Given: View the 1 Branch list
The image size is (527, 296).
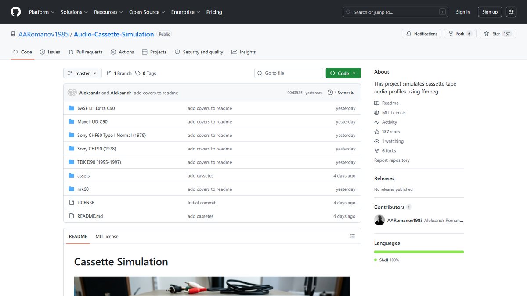Looking at the screenshot, I should (118, 73).
